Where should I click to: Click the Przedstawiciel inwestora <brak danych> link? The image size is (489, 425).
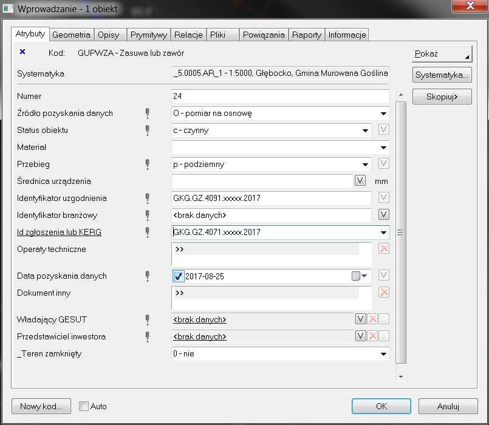click(200, 336)
